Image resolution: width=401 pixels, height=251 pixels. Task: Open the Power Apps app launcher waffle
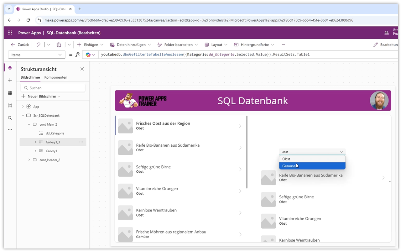10,33
